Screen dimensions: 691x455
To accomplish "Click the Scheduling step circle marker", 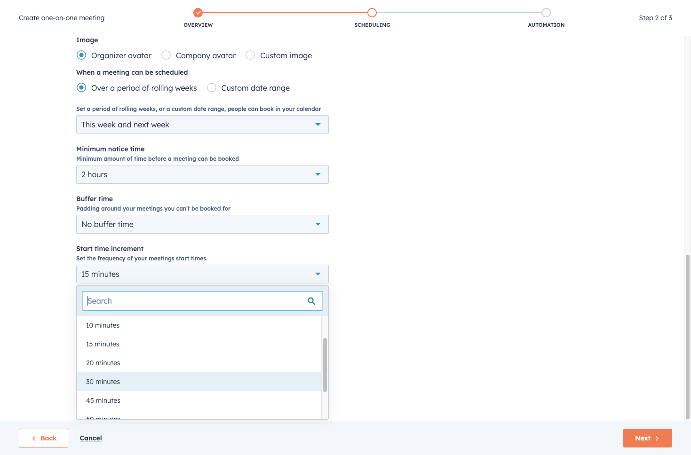I will (x=372, y=13).
